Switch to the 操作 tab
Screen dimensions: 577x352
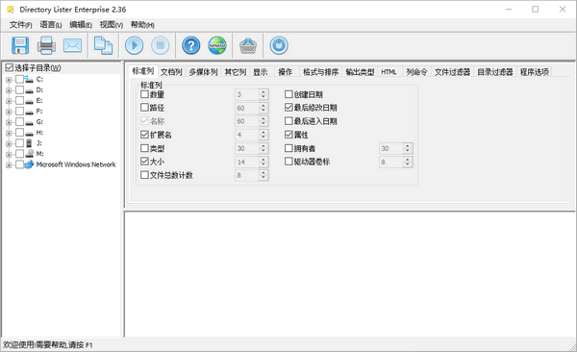286,72
